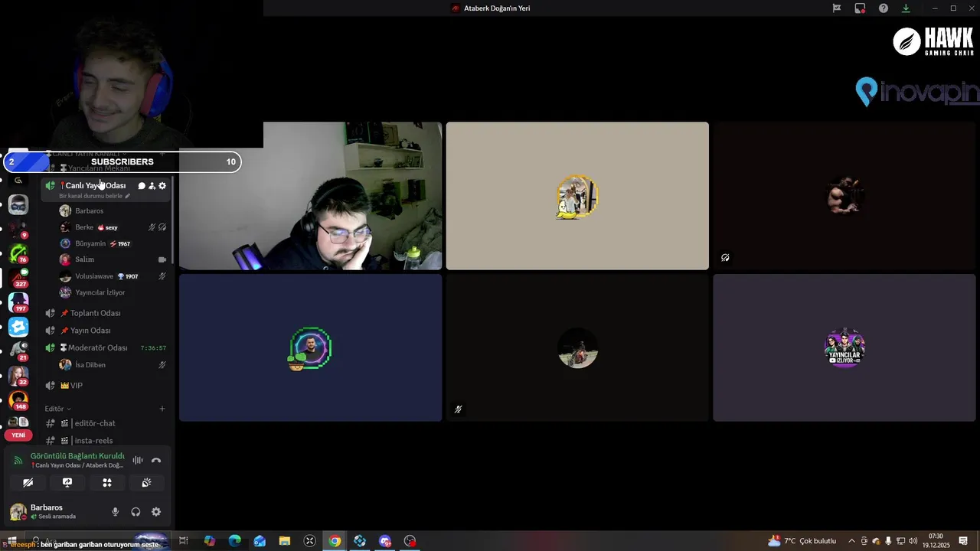Join the VIP voice channel
Viewport: 980px width, 551px height.
click(106, 386)
